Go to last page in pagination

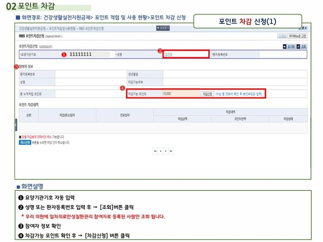pyautogui.click(x=171, y=151)
